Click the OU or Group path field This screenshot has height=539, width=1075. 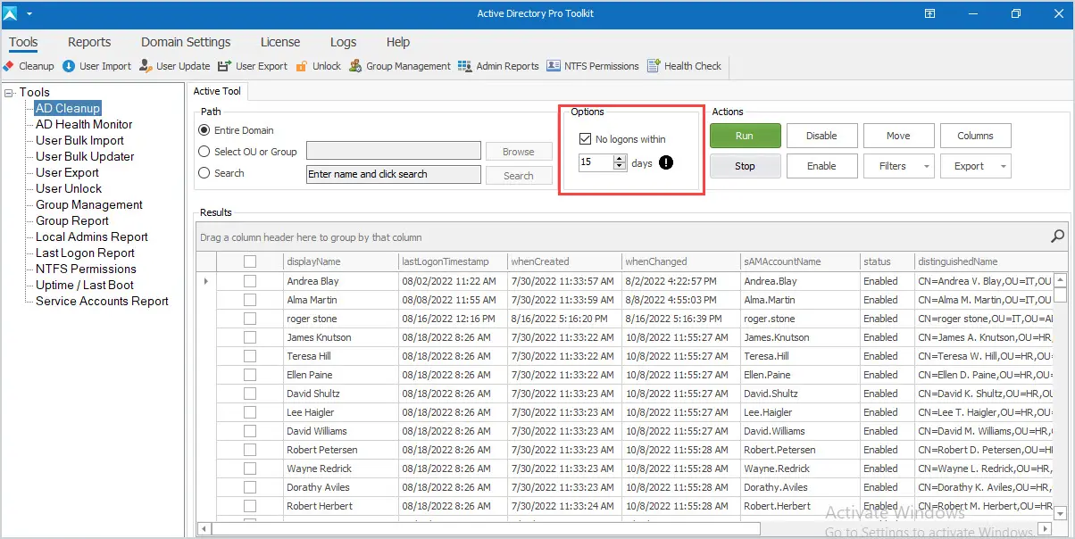[x=394, y=151]
